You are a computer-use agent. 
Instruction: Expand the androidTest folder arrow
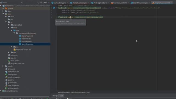9,25
